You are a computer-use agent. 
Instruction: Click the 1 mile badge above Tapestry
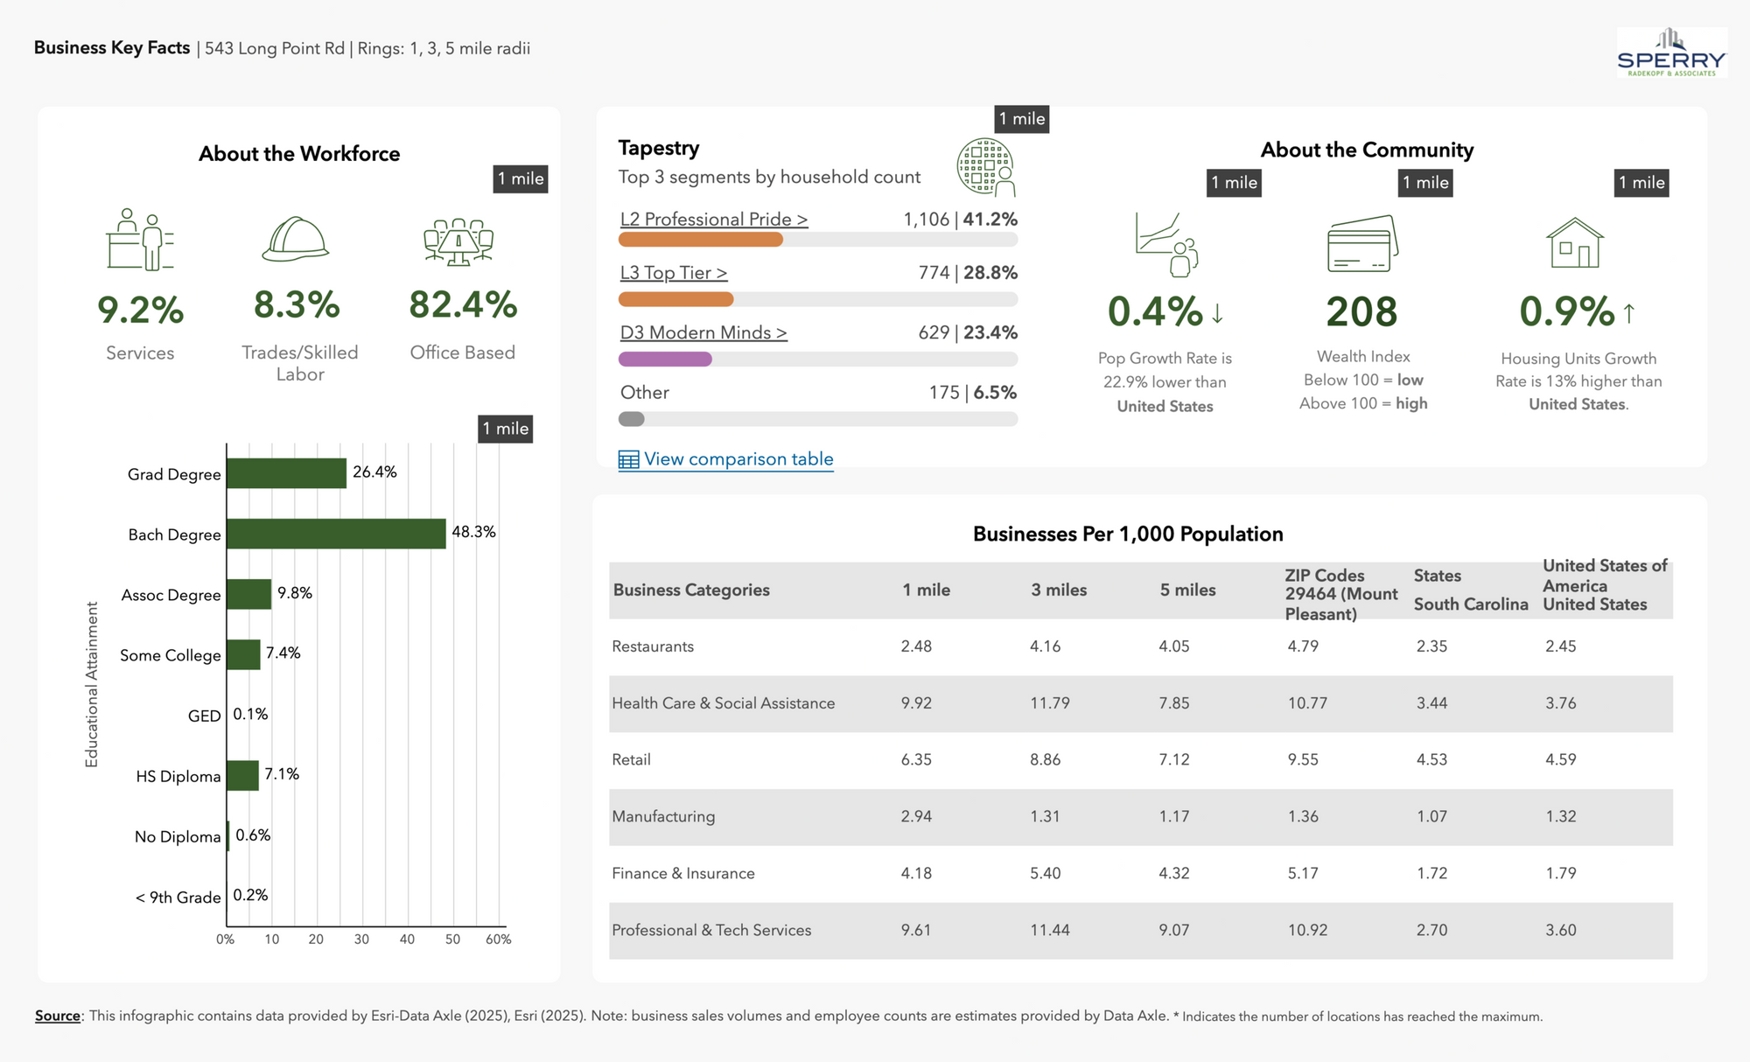point(1022,119)
